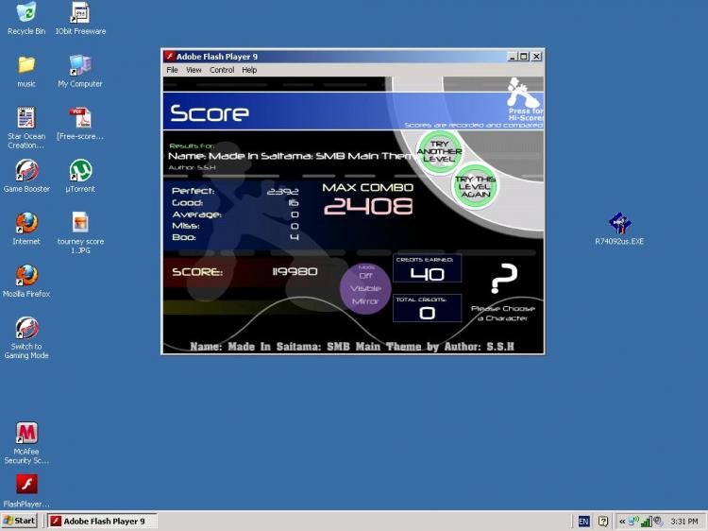Click the question mark character chooser
708x531 pixels.
tap(503, 279)
